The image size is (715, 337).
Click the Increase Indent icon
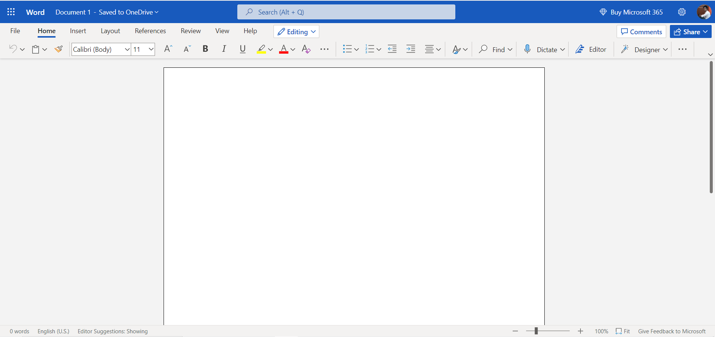click(411, 49)
